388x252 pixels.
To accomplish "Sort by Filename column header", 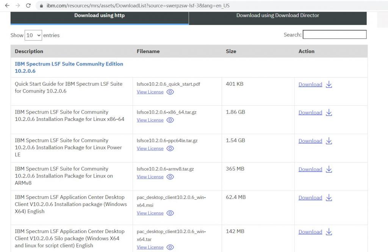I will point(148,51).
